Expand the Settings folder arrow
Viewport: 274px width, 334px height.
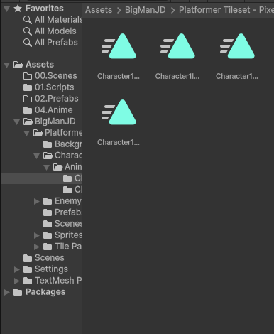click(x=17, y=269)
